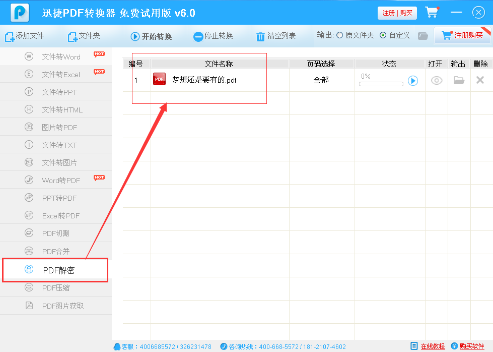
Task: Close the application window
Action: (x=478, y=13)
